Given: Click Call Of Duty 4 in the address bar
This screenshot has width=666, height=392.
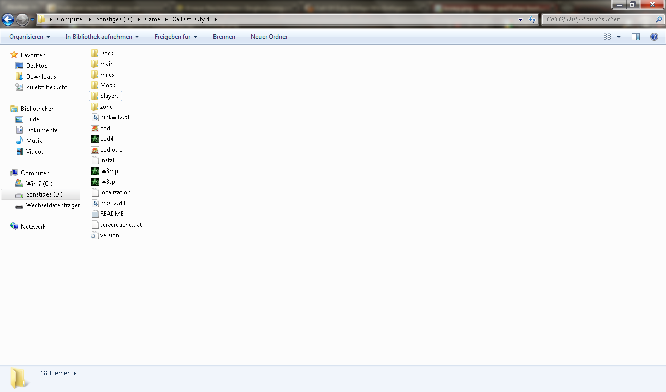Looking at the screenshot, I should coord(191,19).
